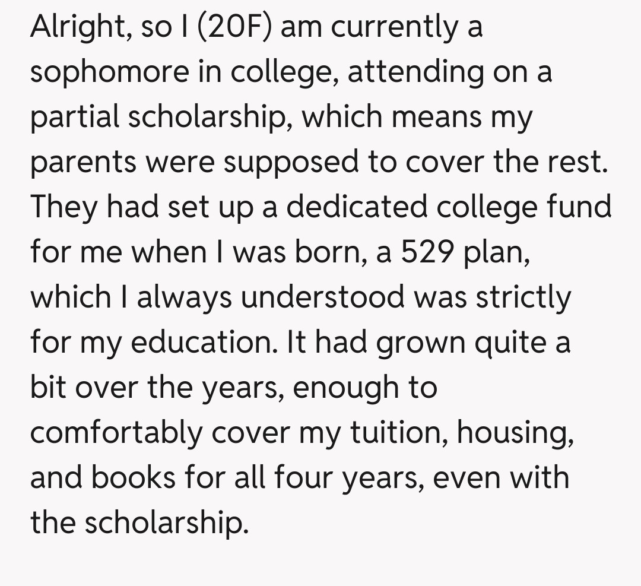Click the phrase "partial scholarship"
This screenshot has height=586, width=641.
tap(160, 118)
